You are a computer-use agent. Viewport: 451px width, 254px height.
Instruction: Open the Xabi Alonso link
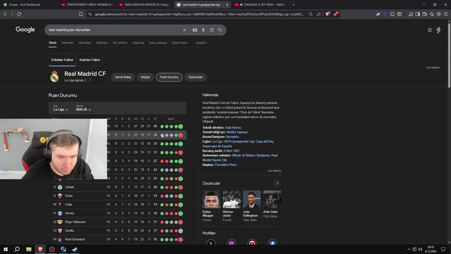coord(233,127)
